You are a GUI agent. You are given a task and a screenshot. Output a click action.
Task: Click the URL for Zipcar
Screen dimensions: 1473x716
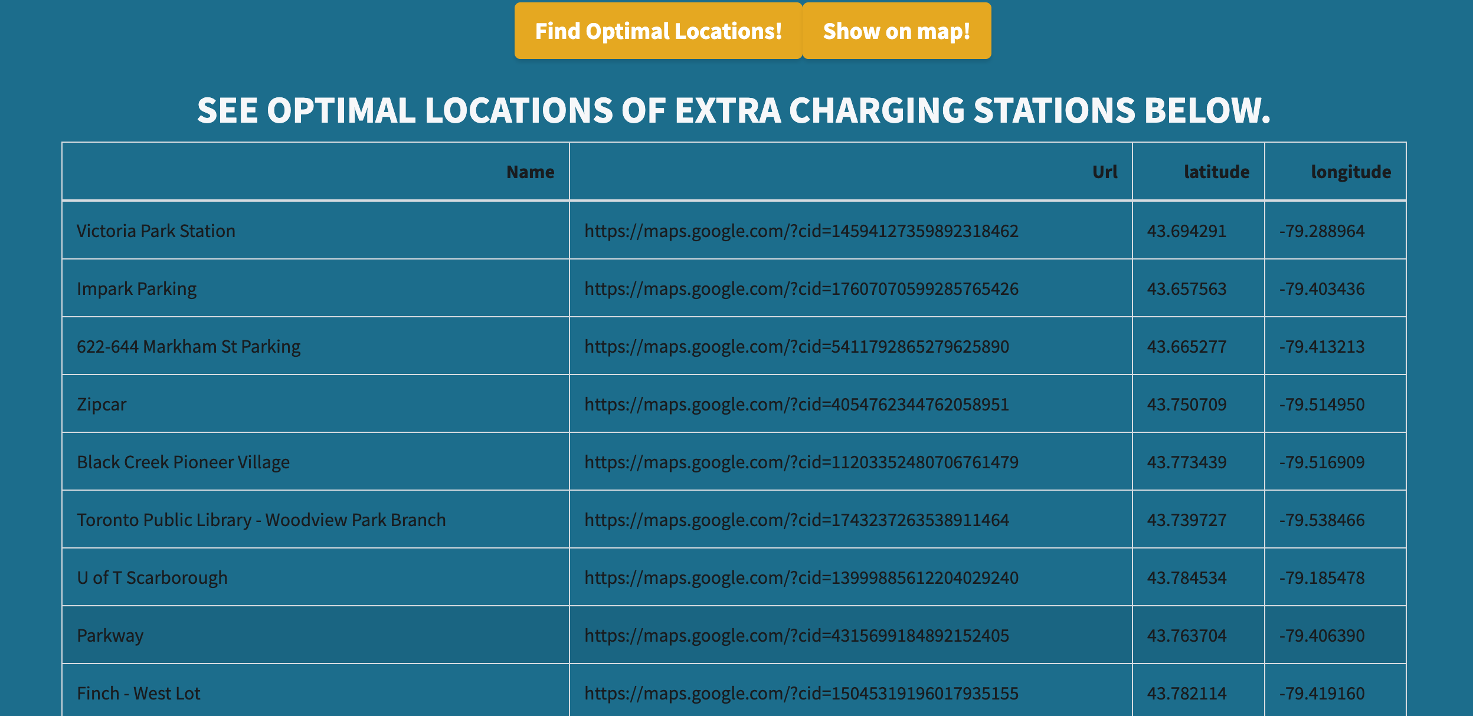797,404
